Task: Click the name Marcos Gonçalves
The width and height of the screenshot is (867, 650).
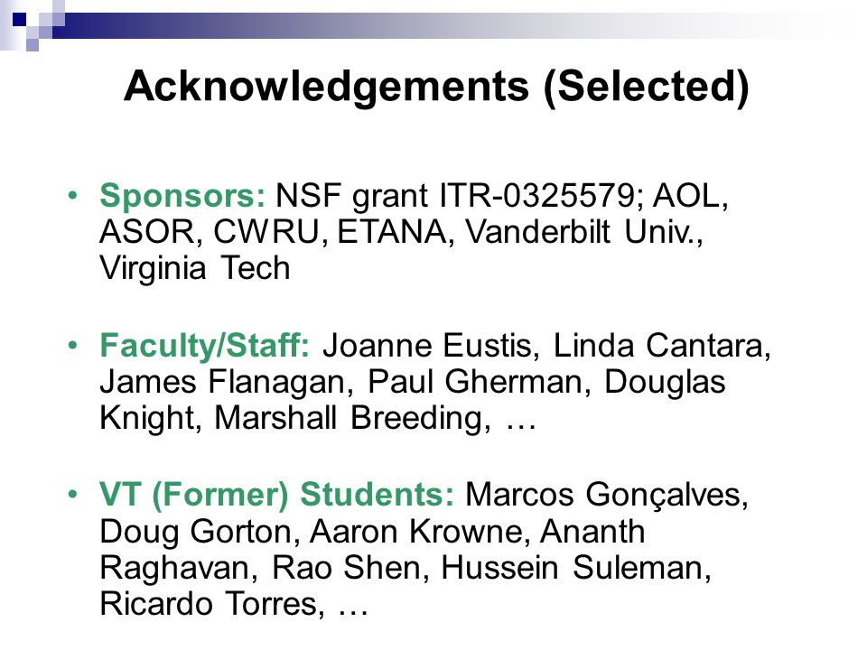Action: pos(602,496)
